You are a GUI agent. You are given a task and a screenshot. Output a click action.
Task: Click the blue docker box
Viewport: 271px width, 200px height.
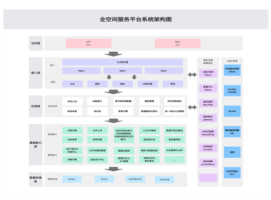point(232,111)
